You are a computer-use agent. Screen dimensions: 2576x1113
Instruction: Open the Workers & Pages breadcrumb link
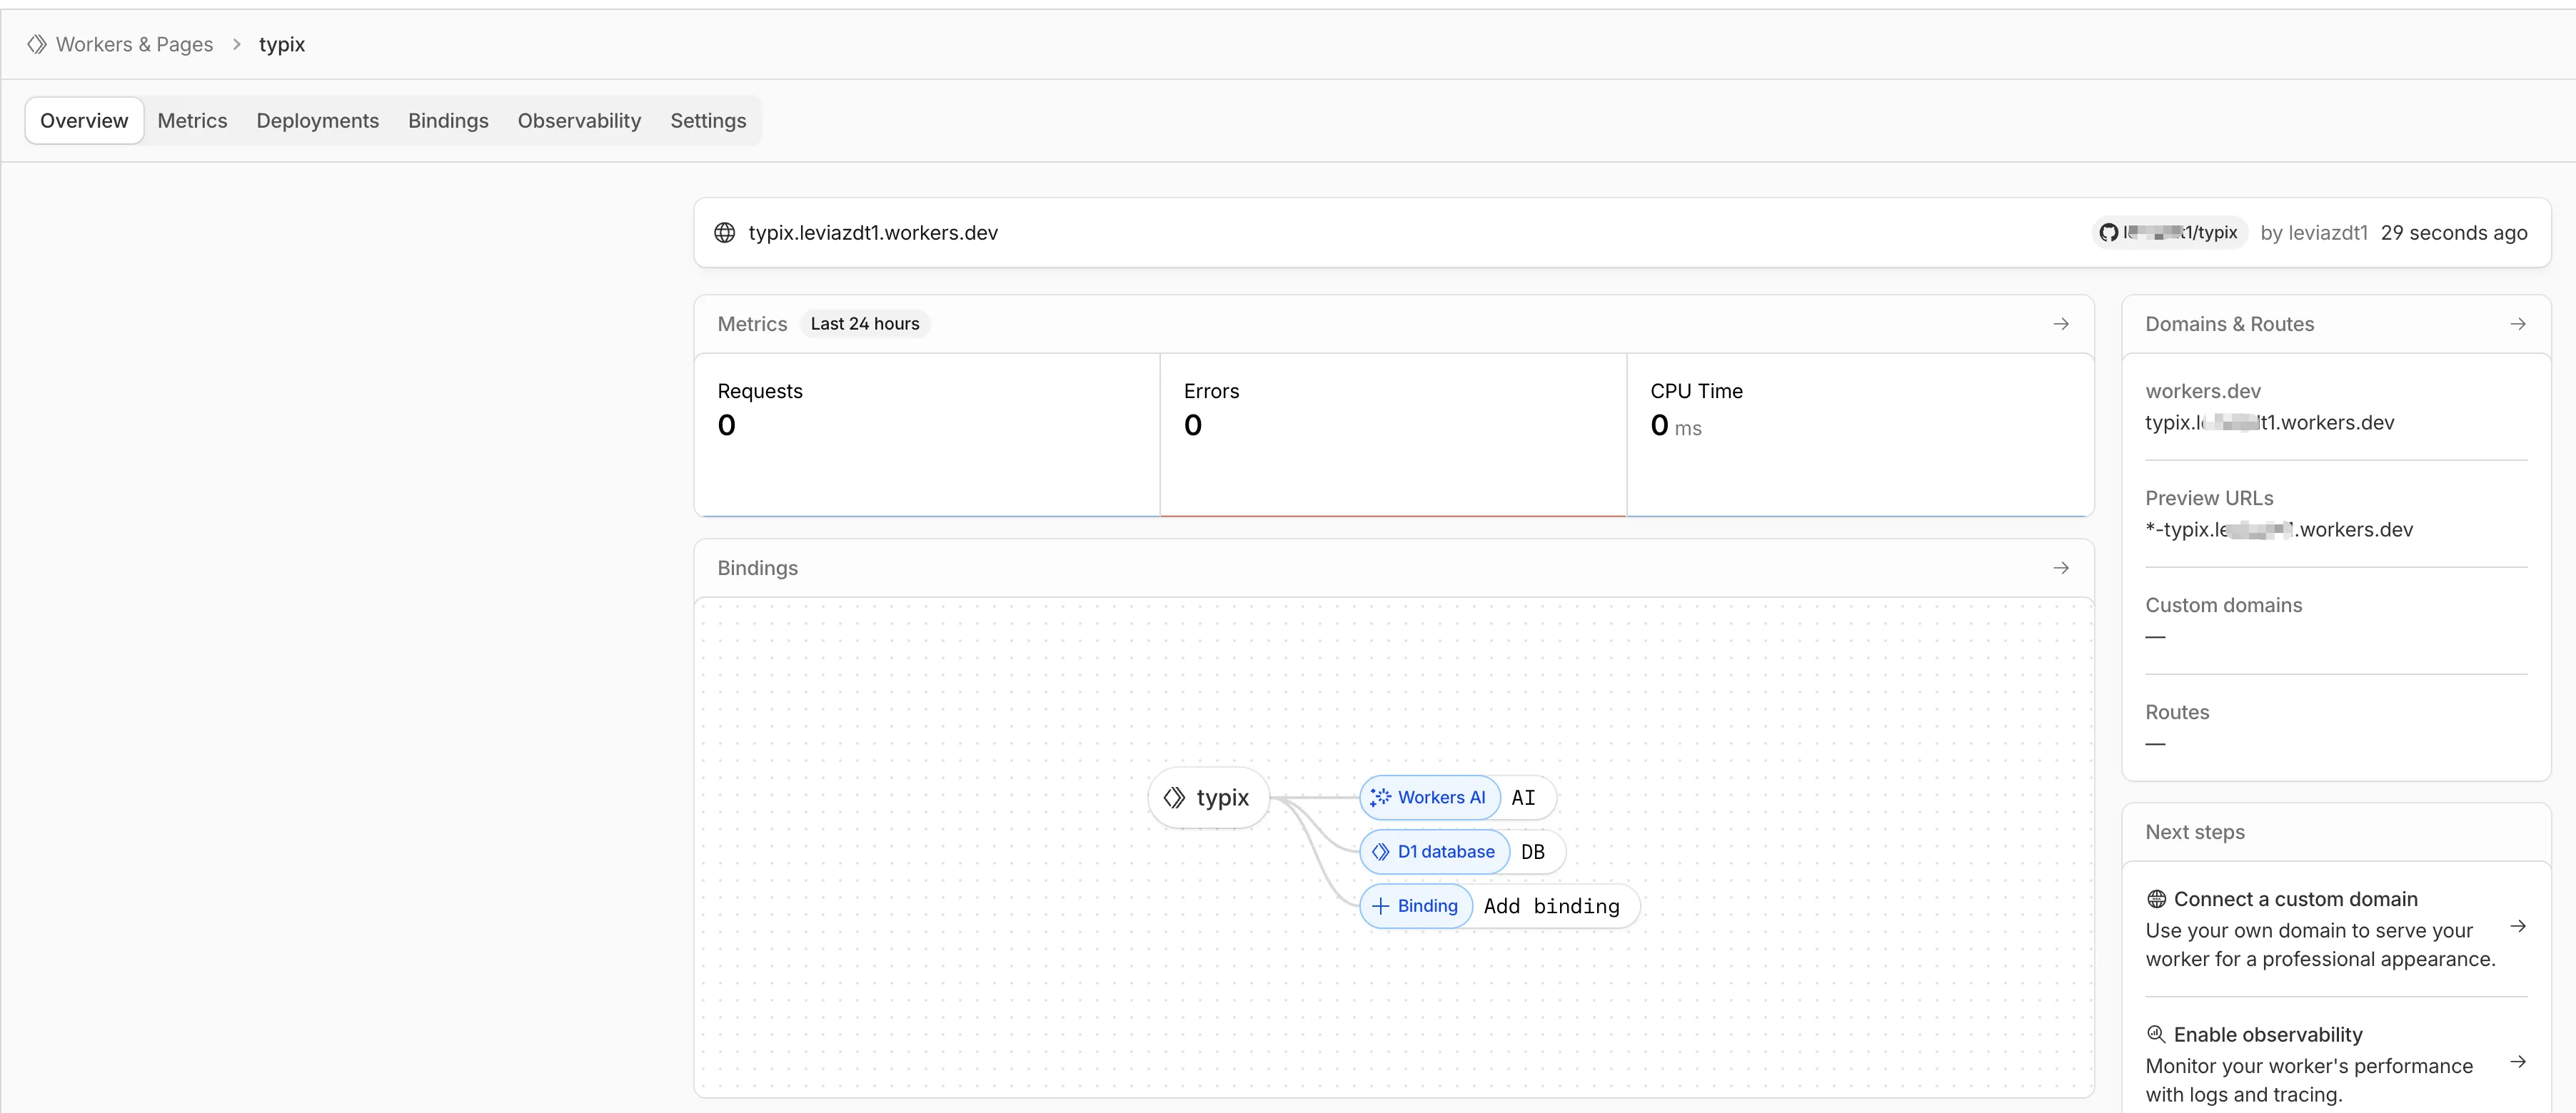point(134,44)
